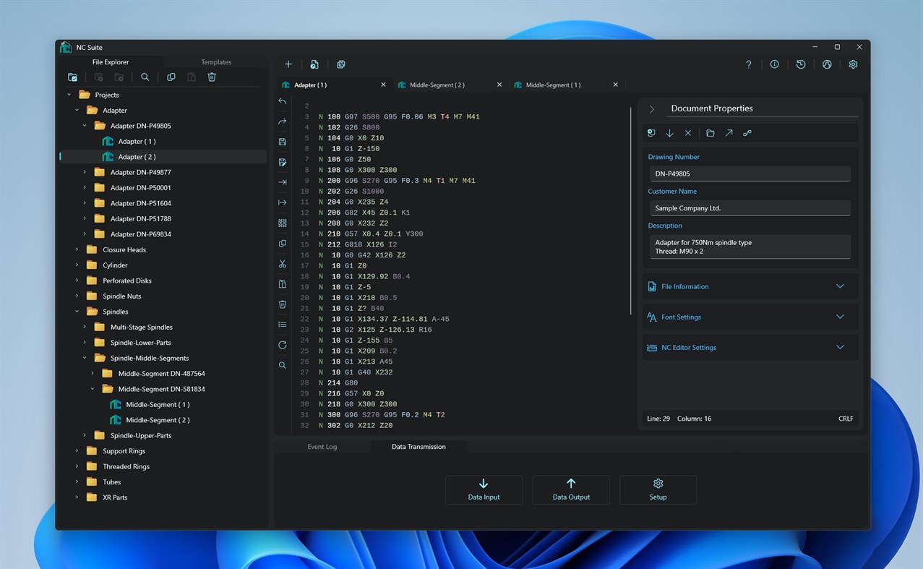Save the Adapter (1) NC program
The image size is (923, 569).
[283, 142]
